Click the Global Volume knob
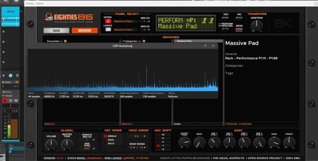Screen dimensions: 318x161 pyautogui.click(x=51, y=144)
